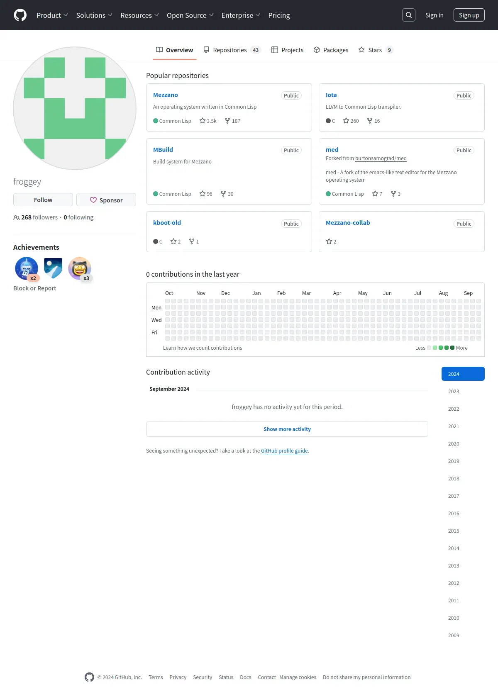The width and height of the screenshot is (498, 699).
Task: View kboot-old's 2 stargazers
Action: (176, 241)
